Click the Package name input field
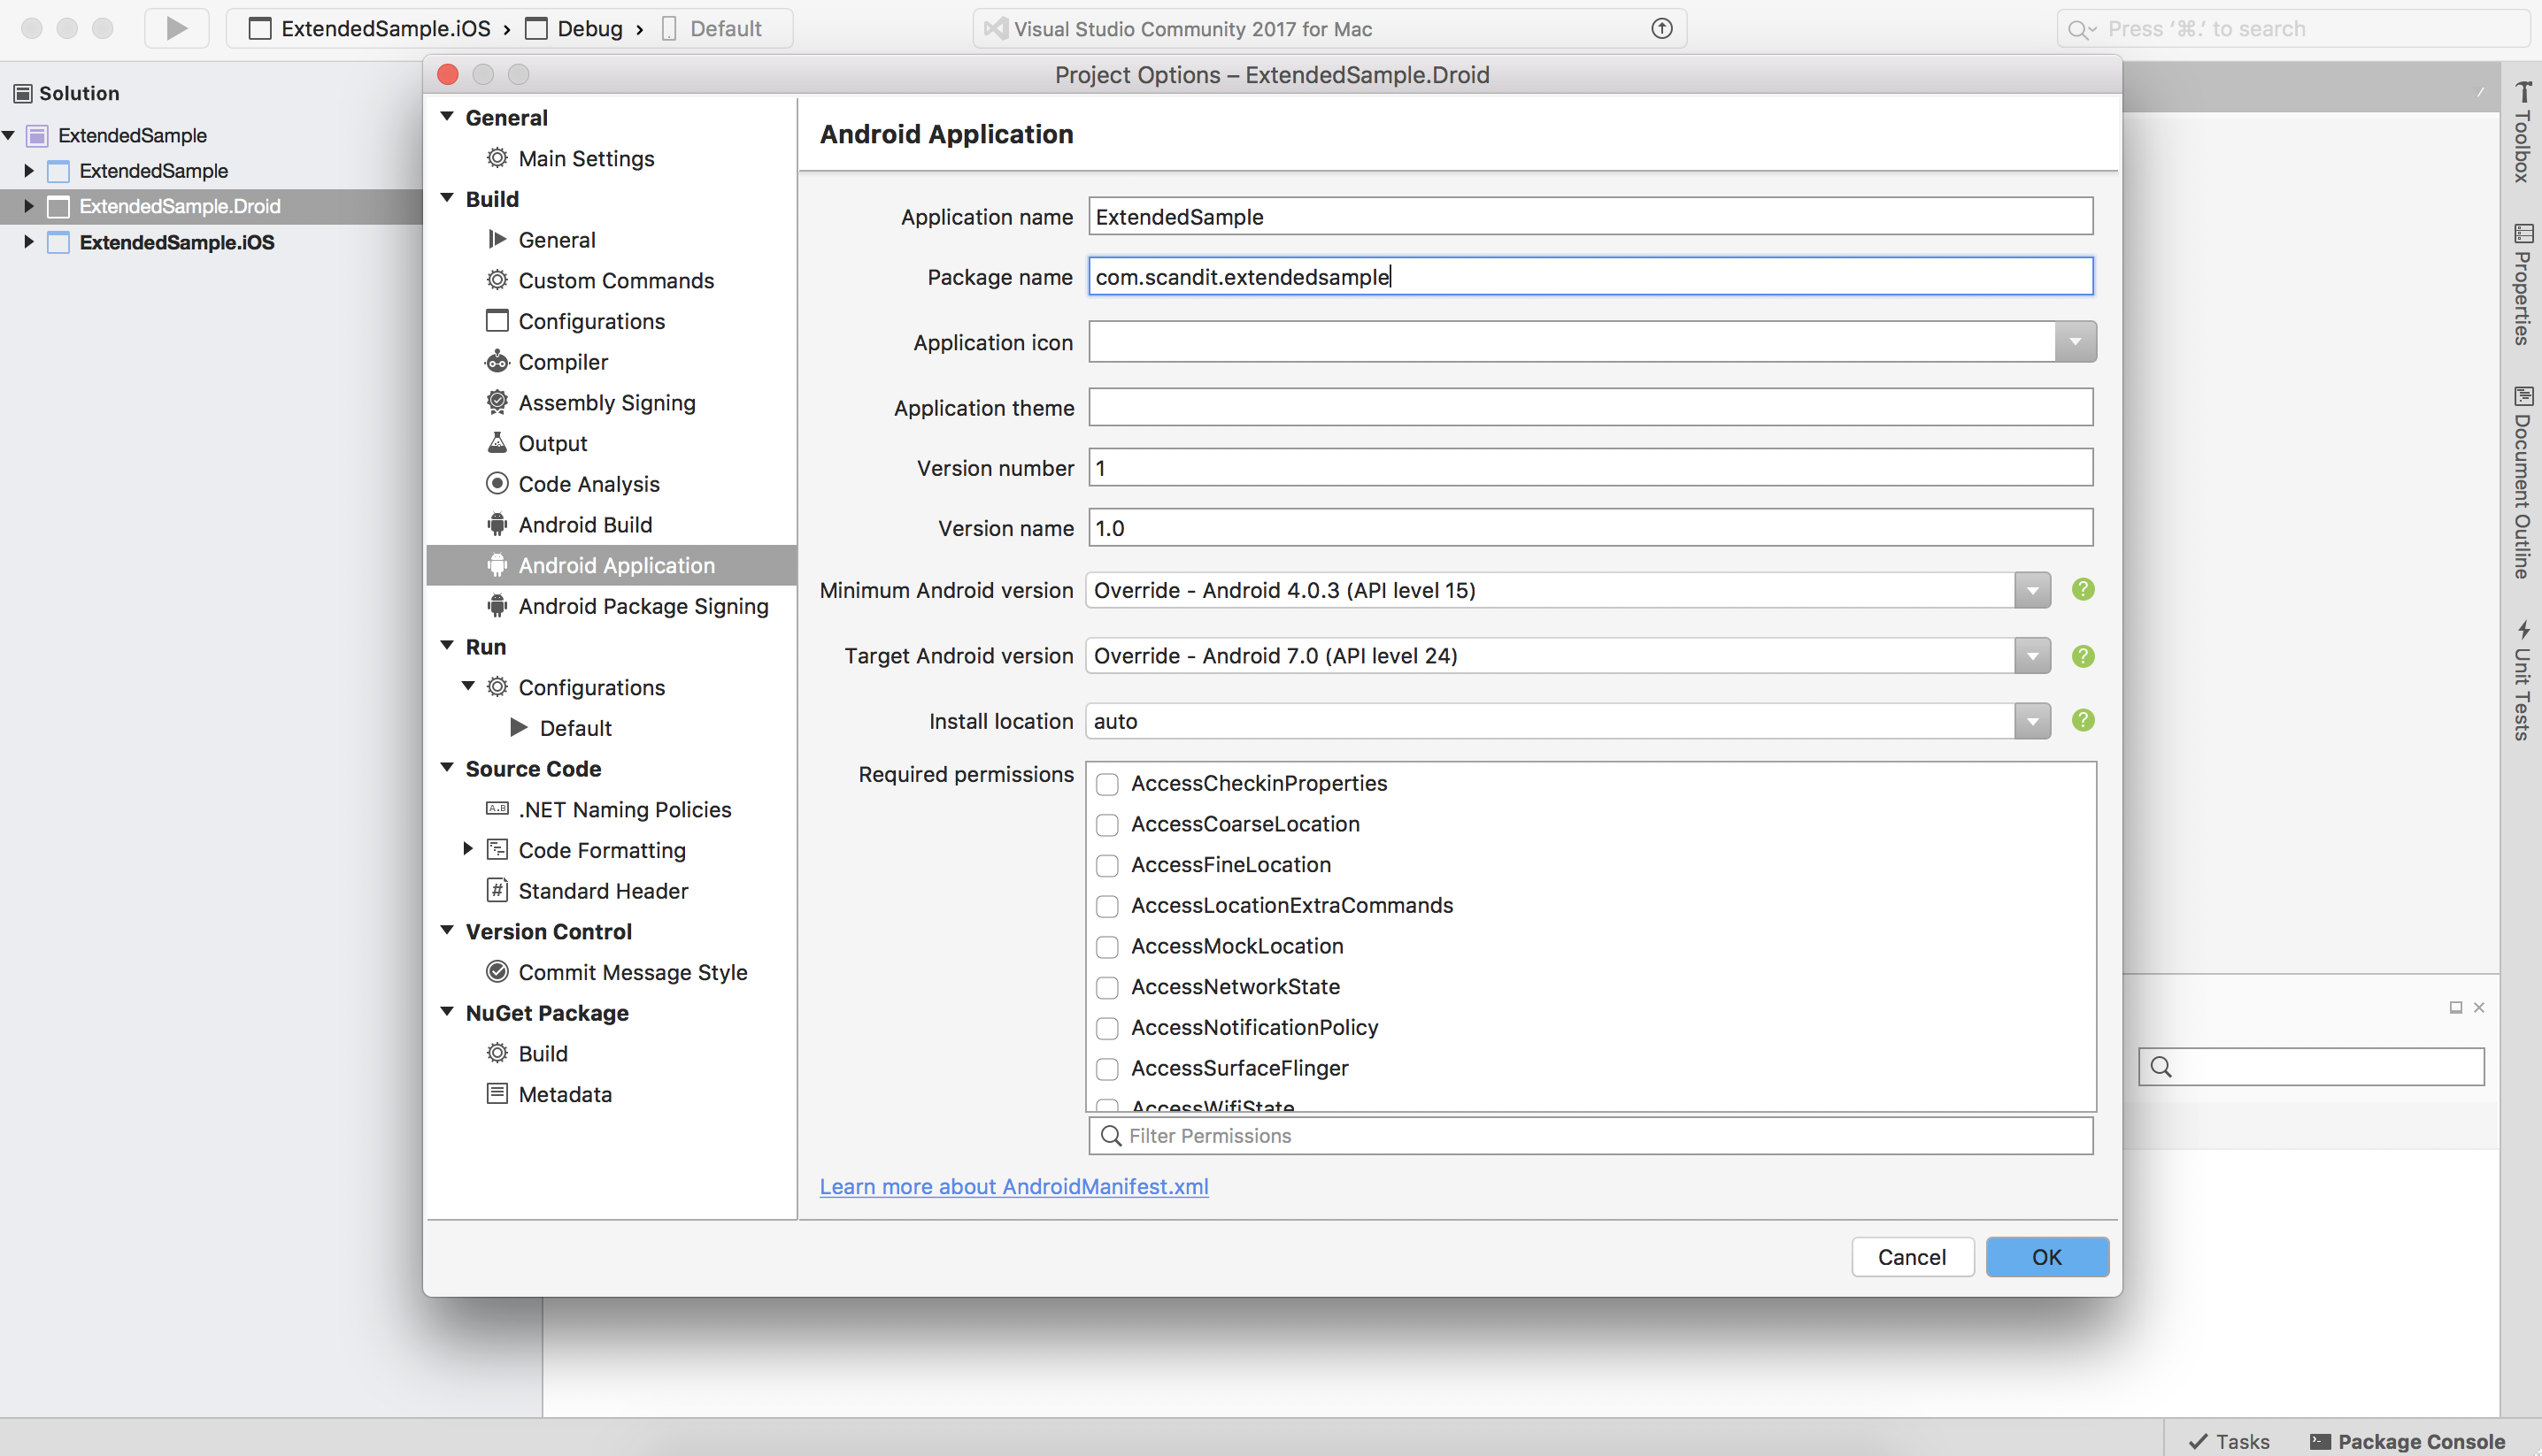The image size is (2542, 1456). click(x=1589, y=276)
